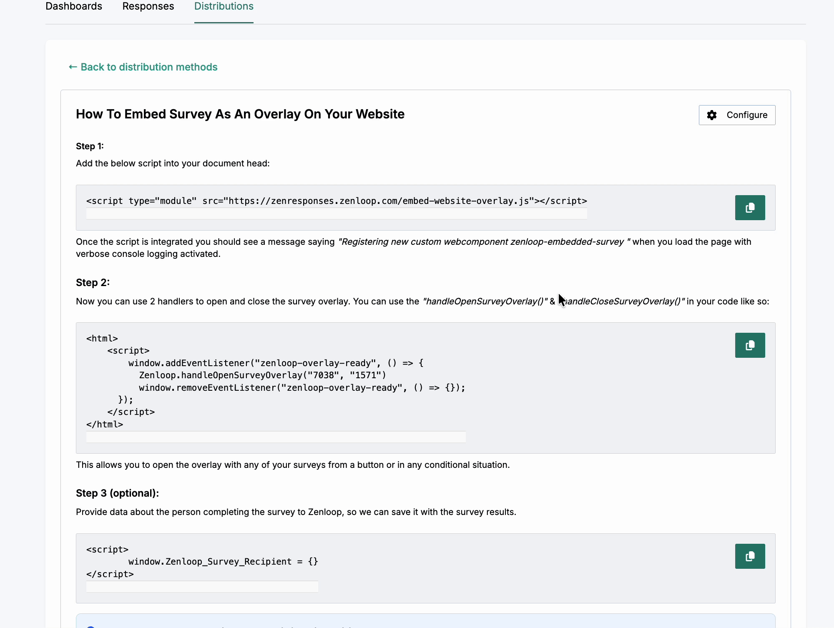Go back to distribution methods

point(149,67)
